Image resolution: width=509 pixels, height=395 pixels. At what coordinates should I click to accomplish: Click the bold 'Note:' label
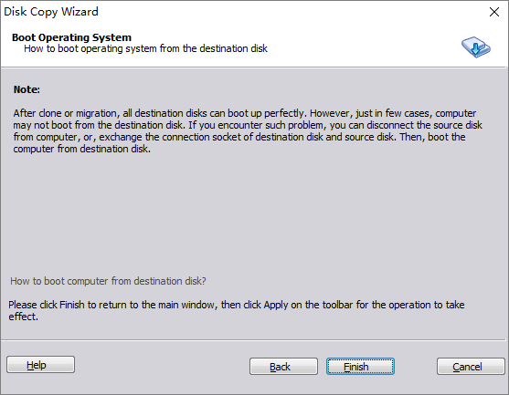click(27, 89)
